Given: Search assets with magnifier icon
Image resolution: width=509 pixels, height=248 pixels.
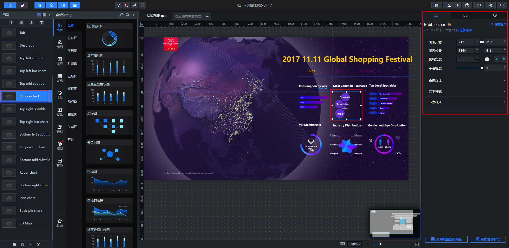Looking at the screenshot, I should pyautogui.click(x=128, y=15).
